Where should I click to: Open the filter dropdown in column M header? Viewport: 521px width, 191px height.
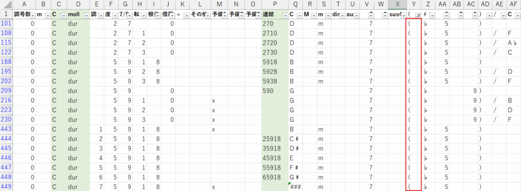click(x=224, y=15)
